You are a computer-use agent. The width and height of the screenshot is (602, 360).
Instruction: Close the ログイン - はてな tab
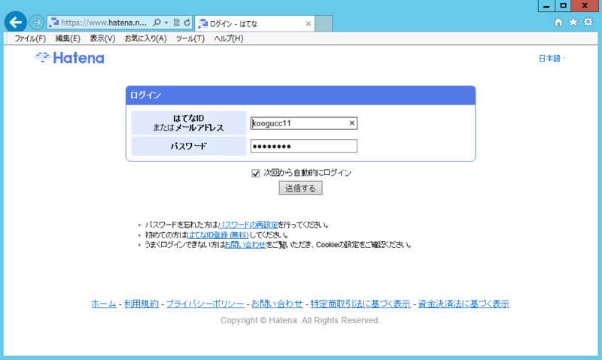309,24
